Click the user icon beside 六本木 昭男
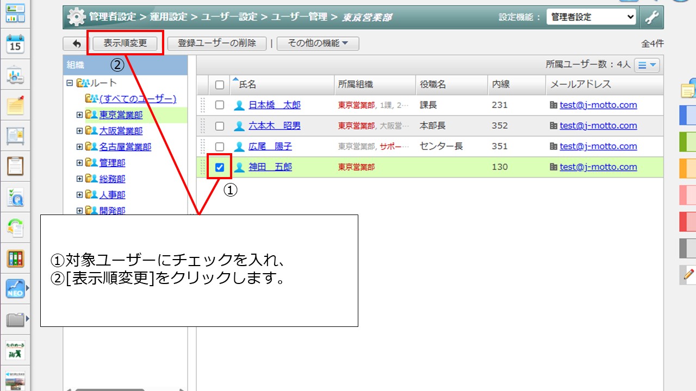Image resolution: width=696 pixels, height=391 pixels. click(239, 126)
